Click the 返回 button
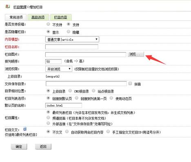 pos(43,147)
